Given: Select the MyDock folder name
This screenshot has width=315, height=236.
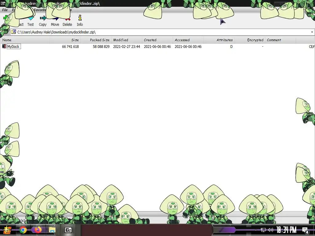Looking at the screenshot, I should tap(13, 47).
